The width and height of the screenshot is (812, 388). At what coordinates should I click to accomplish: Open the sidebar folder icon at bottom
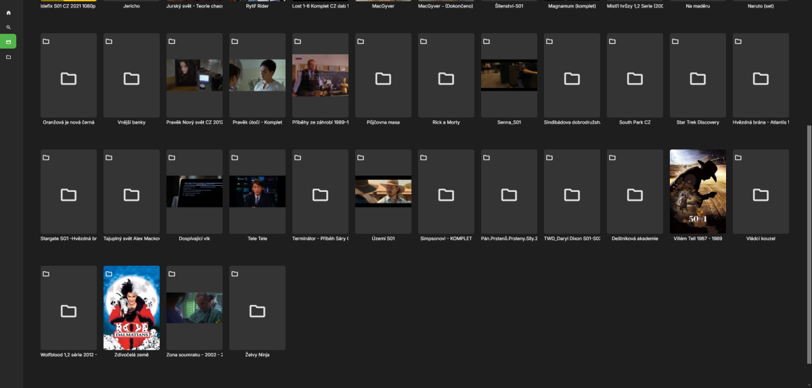pos(8,57)
